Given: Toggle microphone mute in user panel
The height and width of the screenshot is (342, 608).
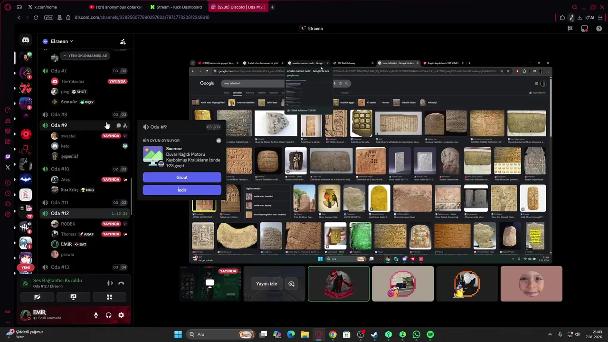Looking at the screenshot, I should [96, 315].
